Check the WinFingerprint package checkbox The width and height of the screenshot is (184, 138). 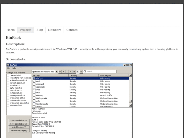click(34, 98)
